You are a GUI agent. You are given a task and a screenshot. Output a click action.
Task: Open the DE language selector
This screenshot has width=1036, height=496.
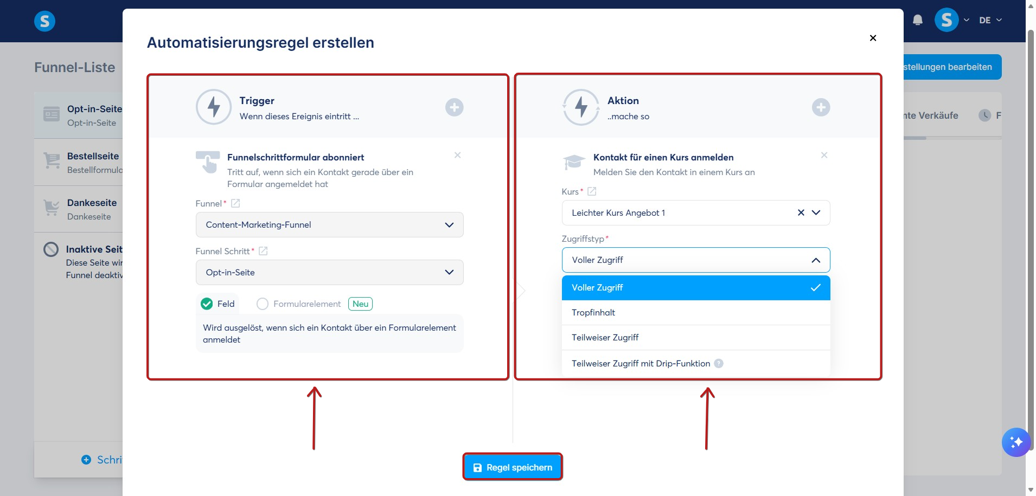[990, 20]
